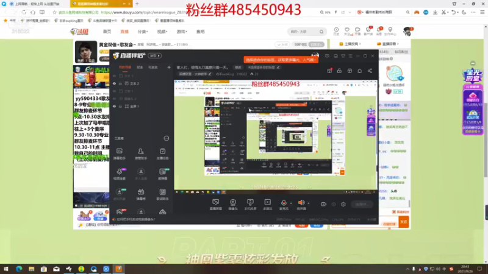Click the record video icon beside the gear

[x=324, y=204]
